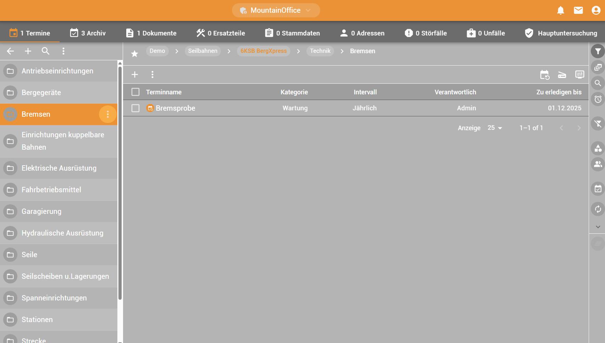Open the Dokumente tab
Screen dimensions: 605x343
point(151,33)
